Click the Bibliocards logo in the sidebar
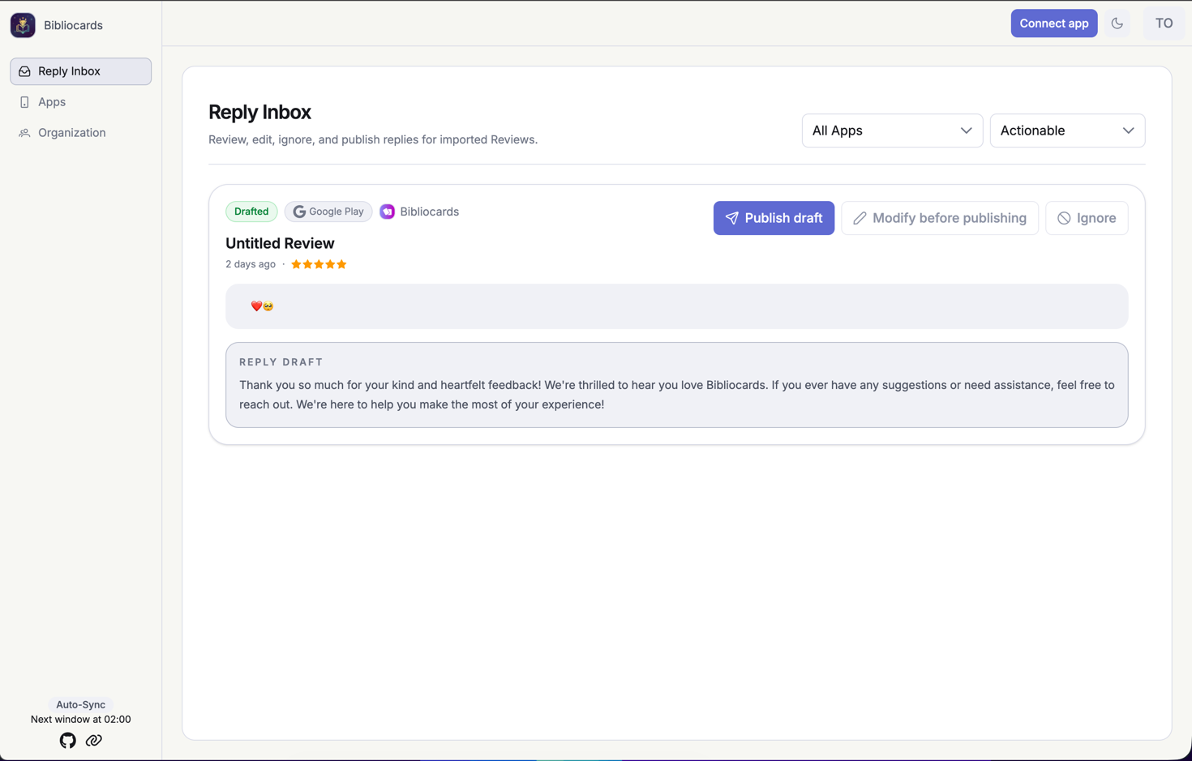The height and width of the screenshot is (761, 1192). pos(23,25)
